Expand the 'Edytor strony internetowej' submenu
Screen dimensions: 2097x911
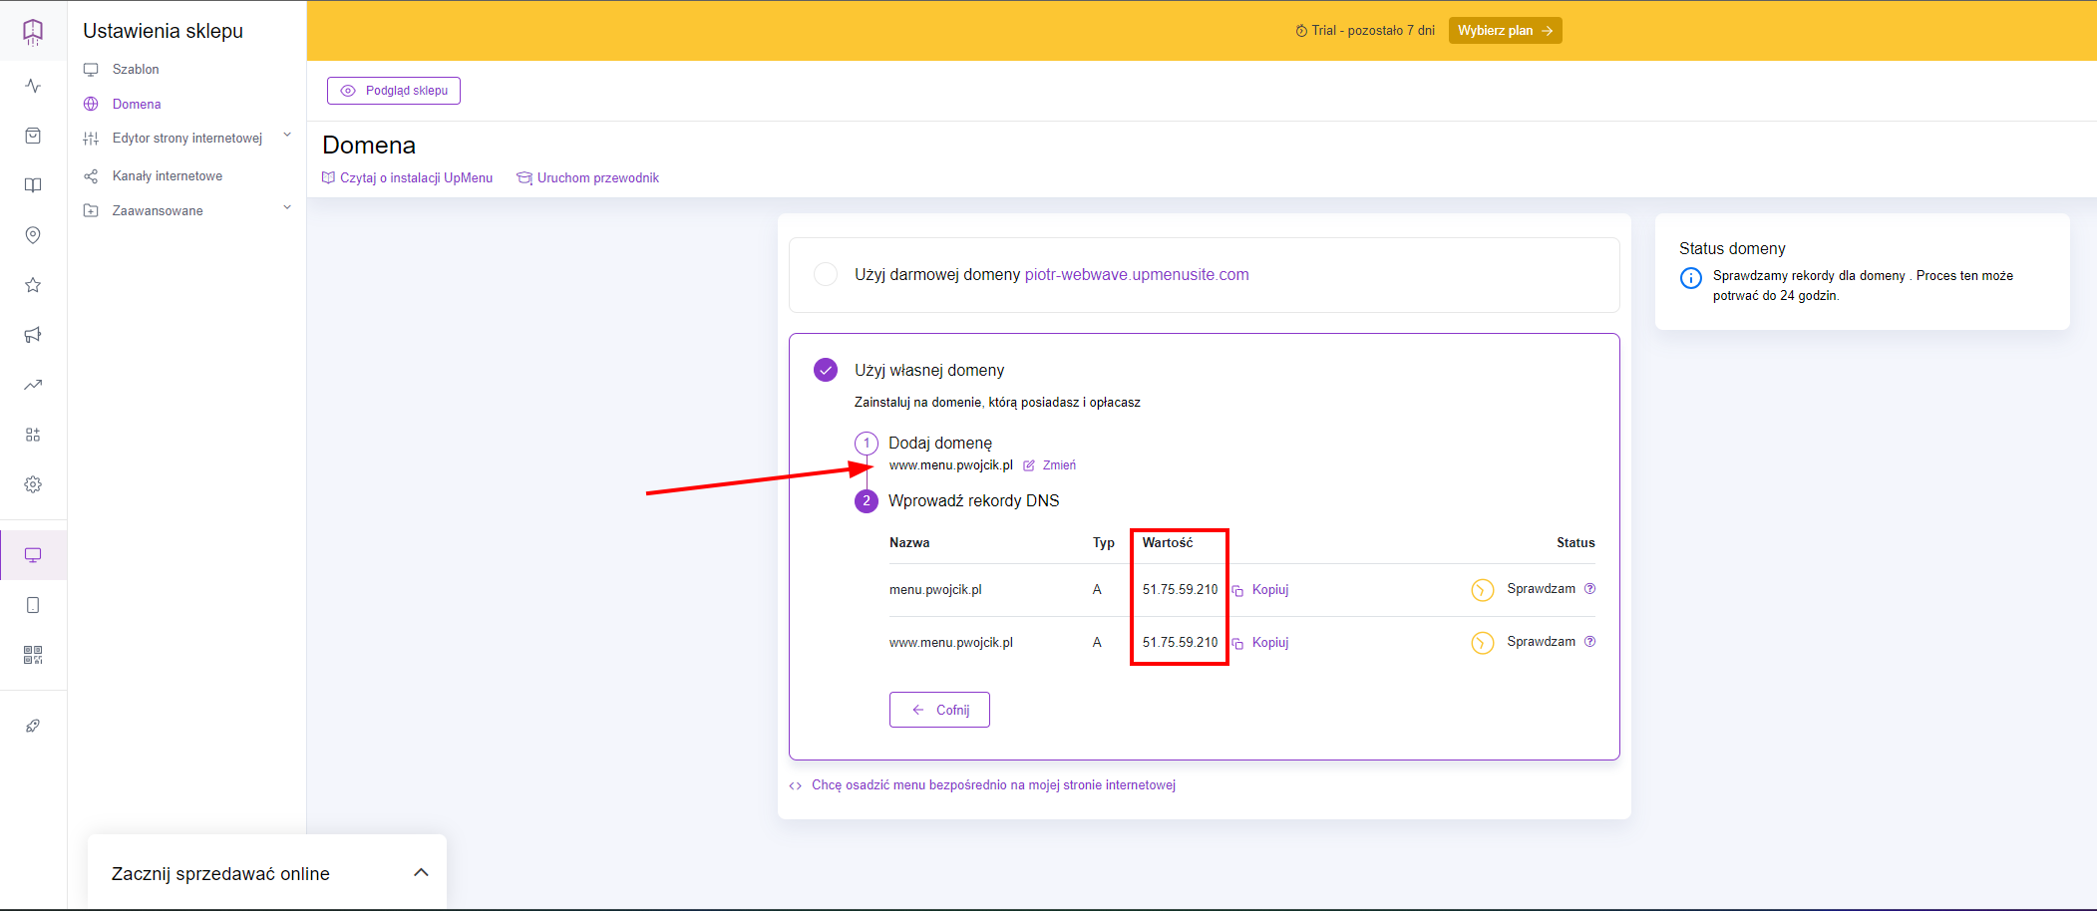[x=287, y=136]
